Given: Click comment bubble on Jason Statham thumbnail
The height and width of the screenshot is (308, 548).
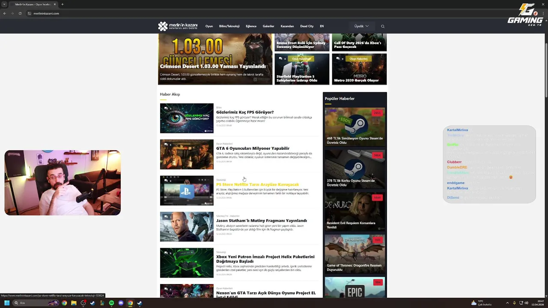Looking at the screenshot, I should [166, 217].
